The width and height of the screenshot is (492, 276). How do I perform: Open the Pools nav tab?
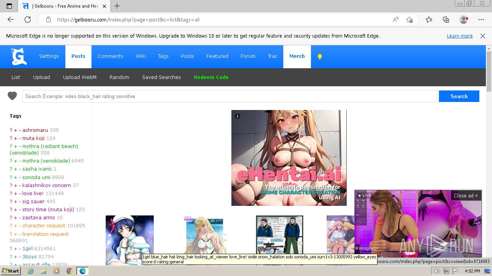188,56
